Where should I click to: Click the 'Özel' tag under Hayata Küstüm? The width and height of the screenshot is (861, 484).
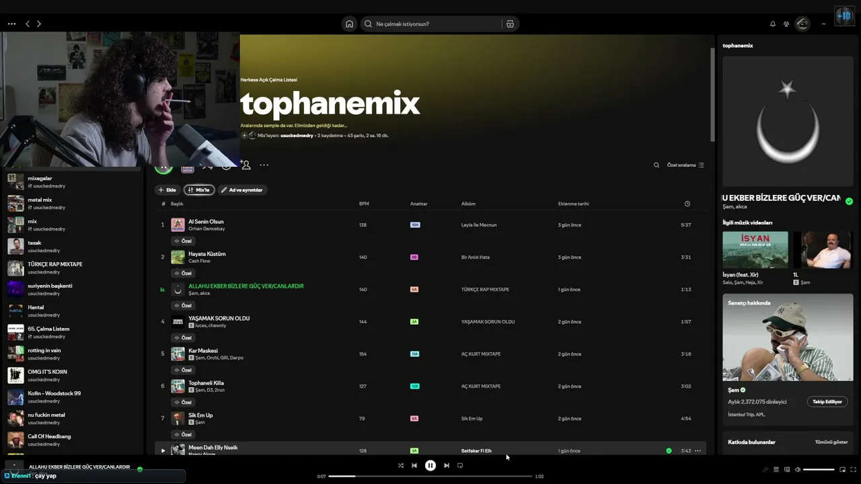point(183,273)
